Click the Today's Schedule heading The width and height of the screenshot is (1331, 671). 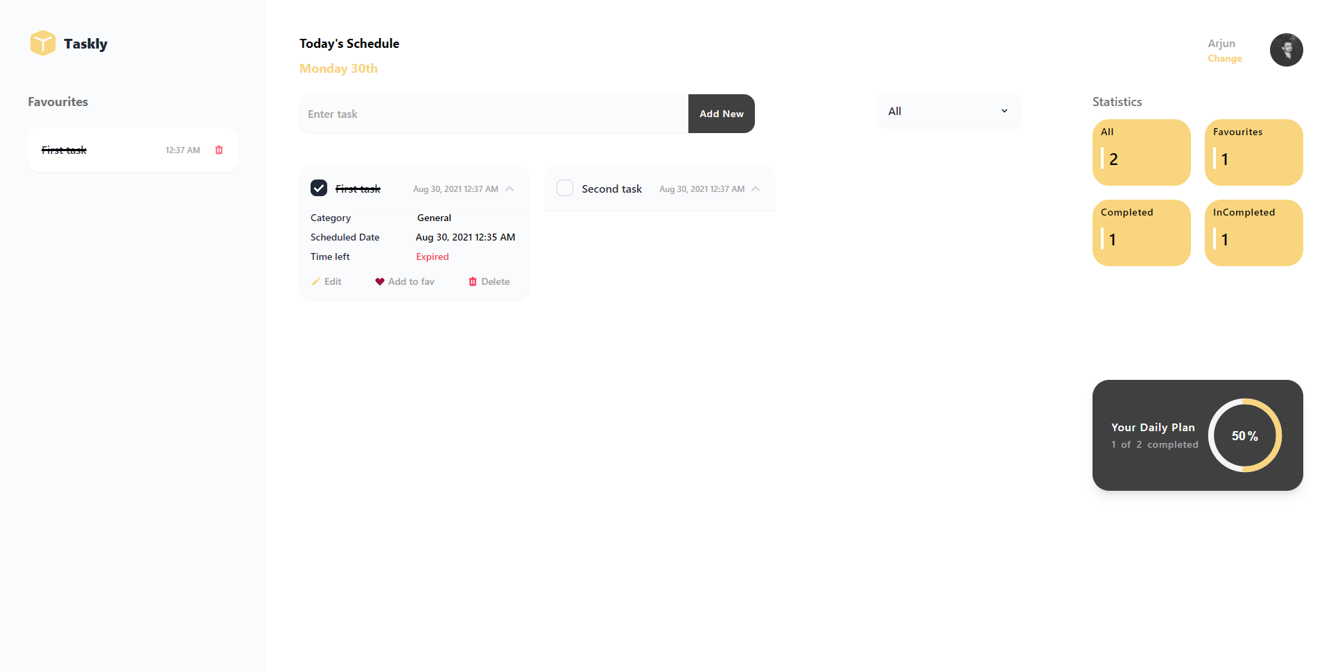pyautogui.click(x=349, y=44)
